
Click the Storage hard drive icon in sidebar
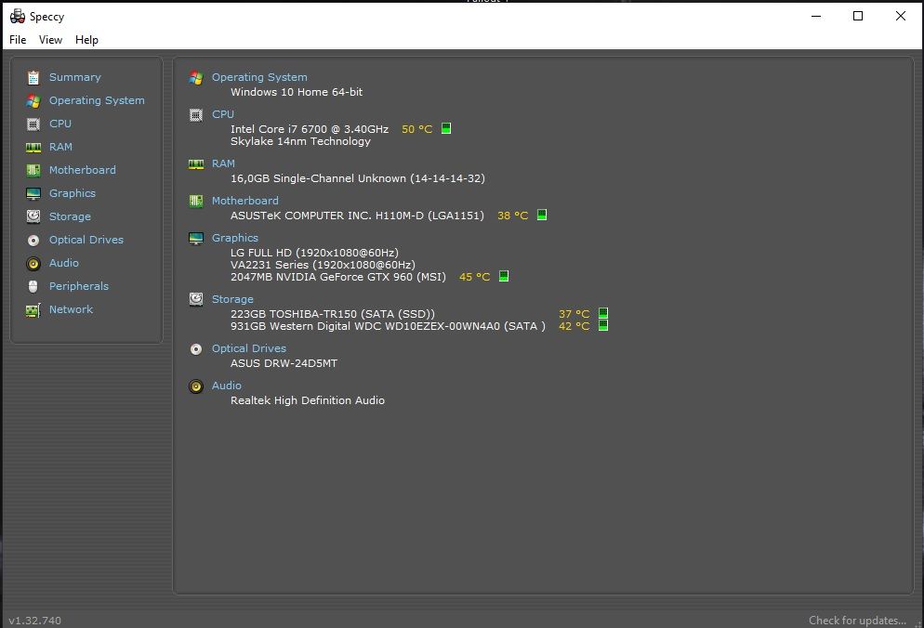tap(33, 216)
